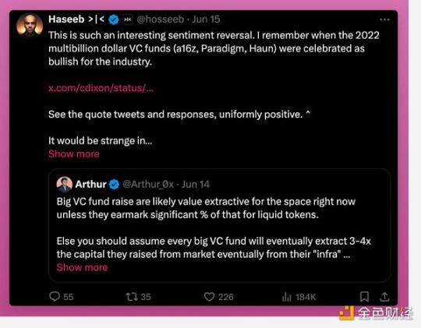Open the reply comment icon showing 55
Image resolution: width=421 pixels, height=328 pixels.
coord(55,297)
